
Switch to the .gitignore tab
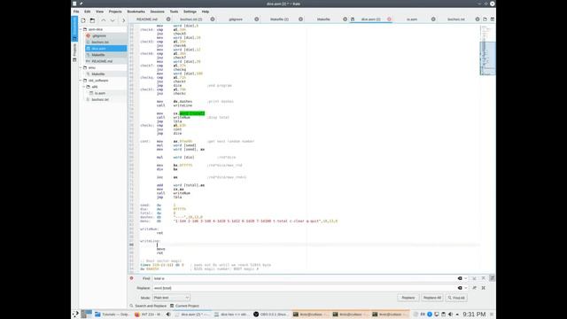pyautogui.click(x=236, y=19)
